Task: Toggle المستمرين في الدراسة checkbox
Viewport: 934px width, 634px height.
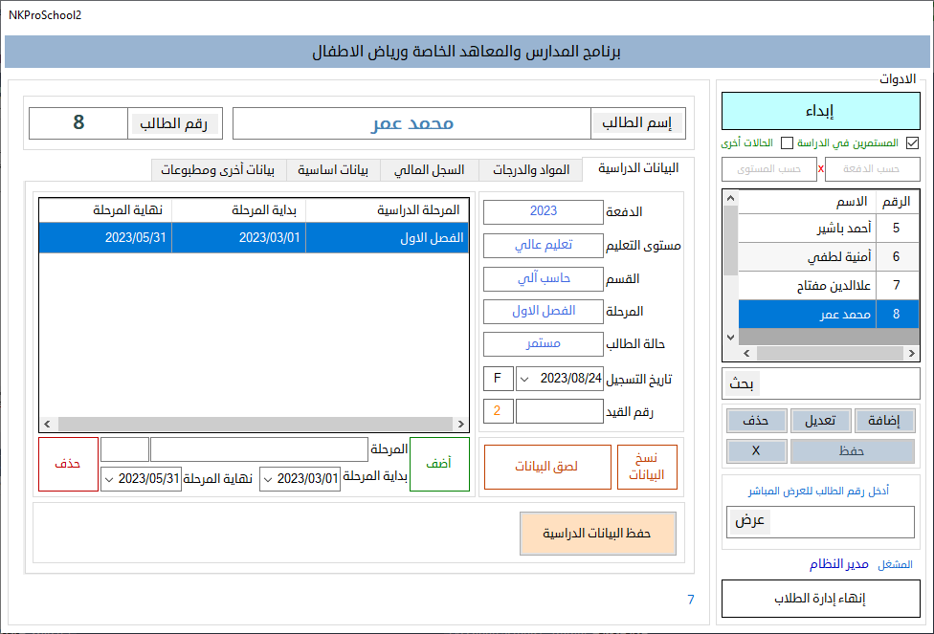Action: pyautogui.click(x=912, y=142)
